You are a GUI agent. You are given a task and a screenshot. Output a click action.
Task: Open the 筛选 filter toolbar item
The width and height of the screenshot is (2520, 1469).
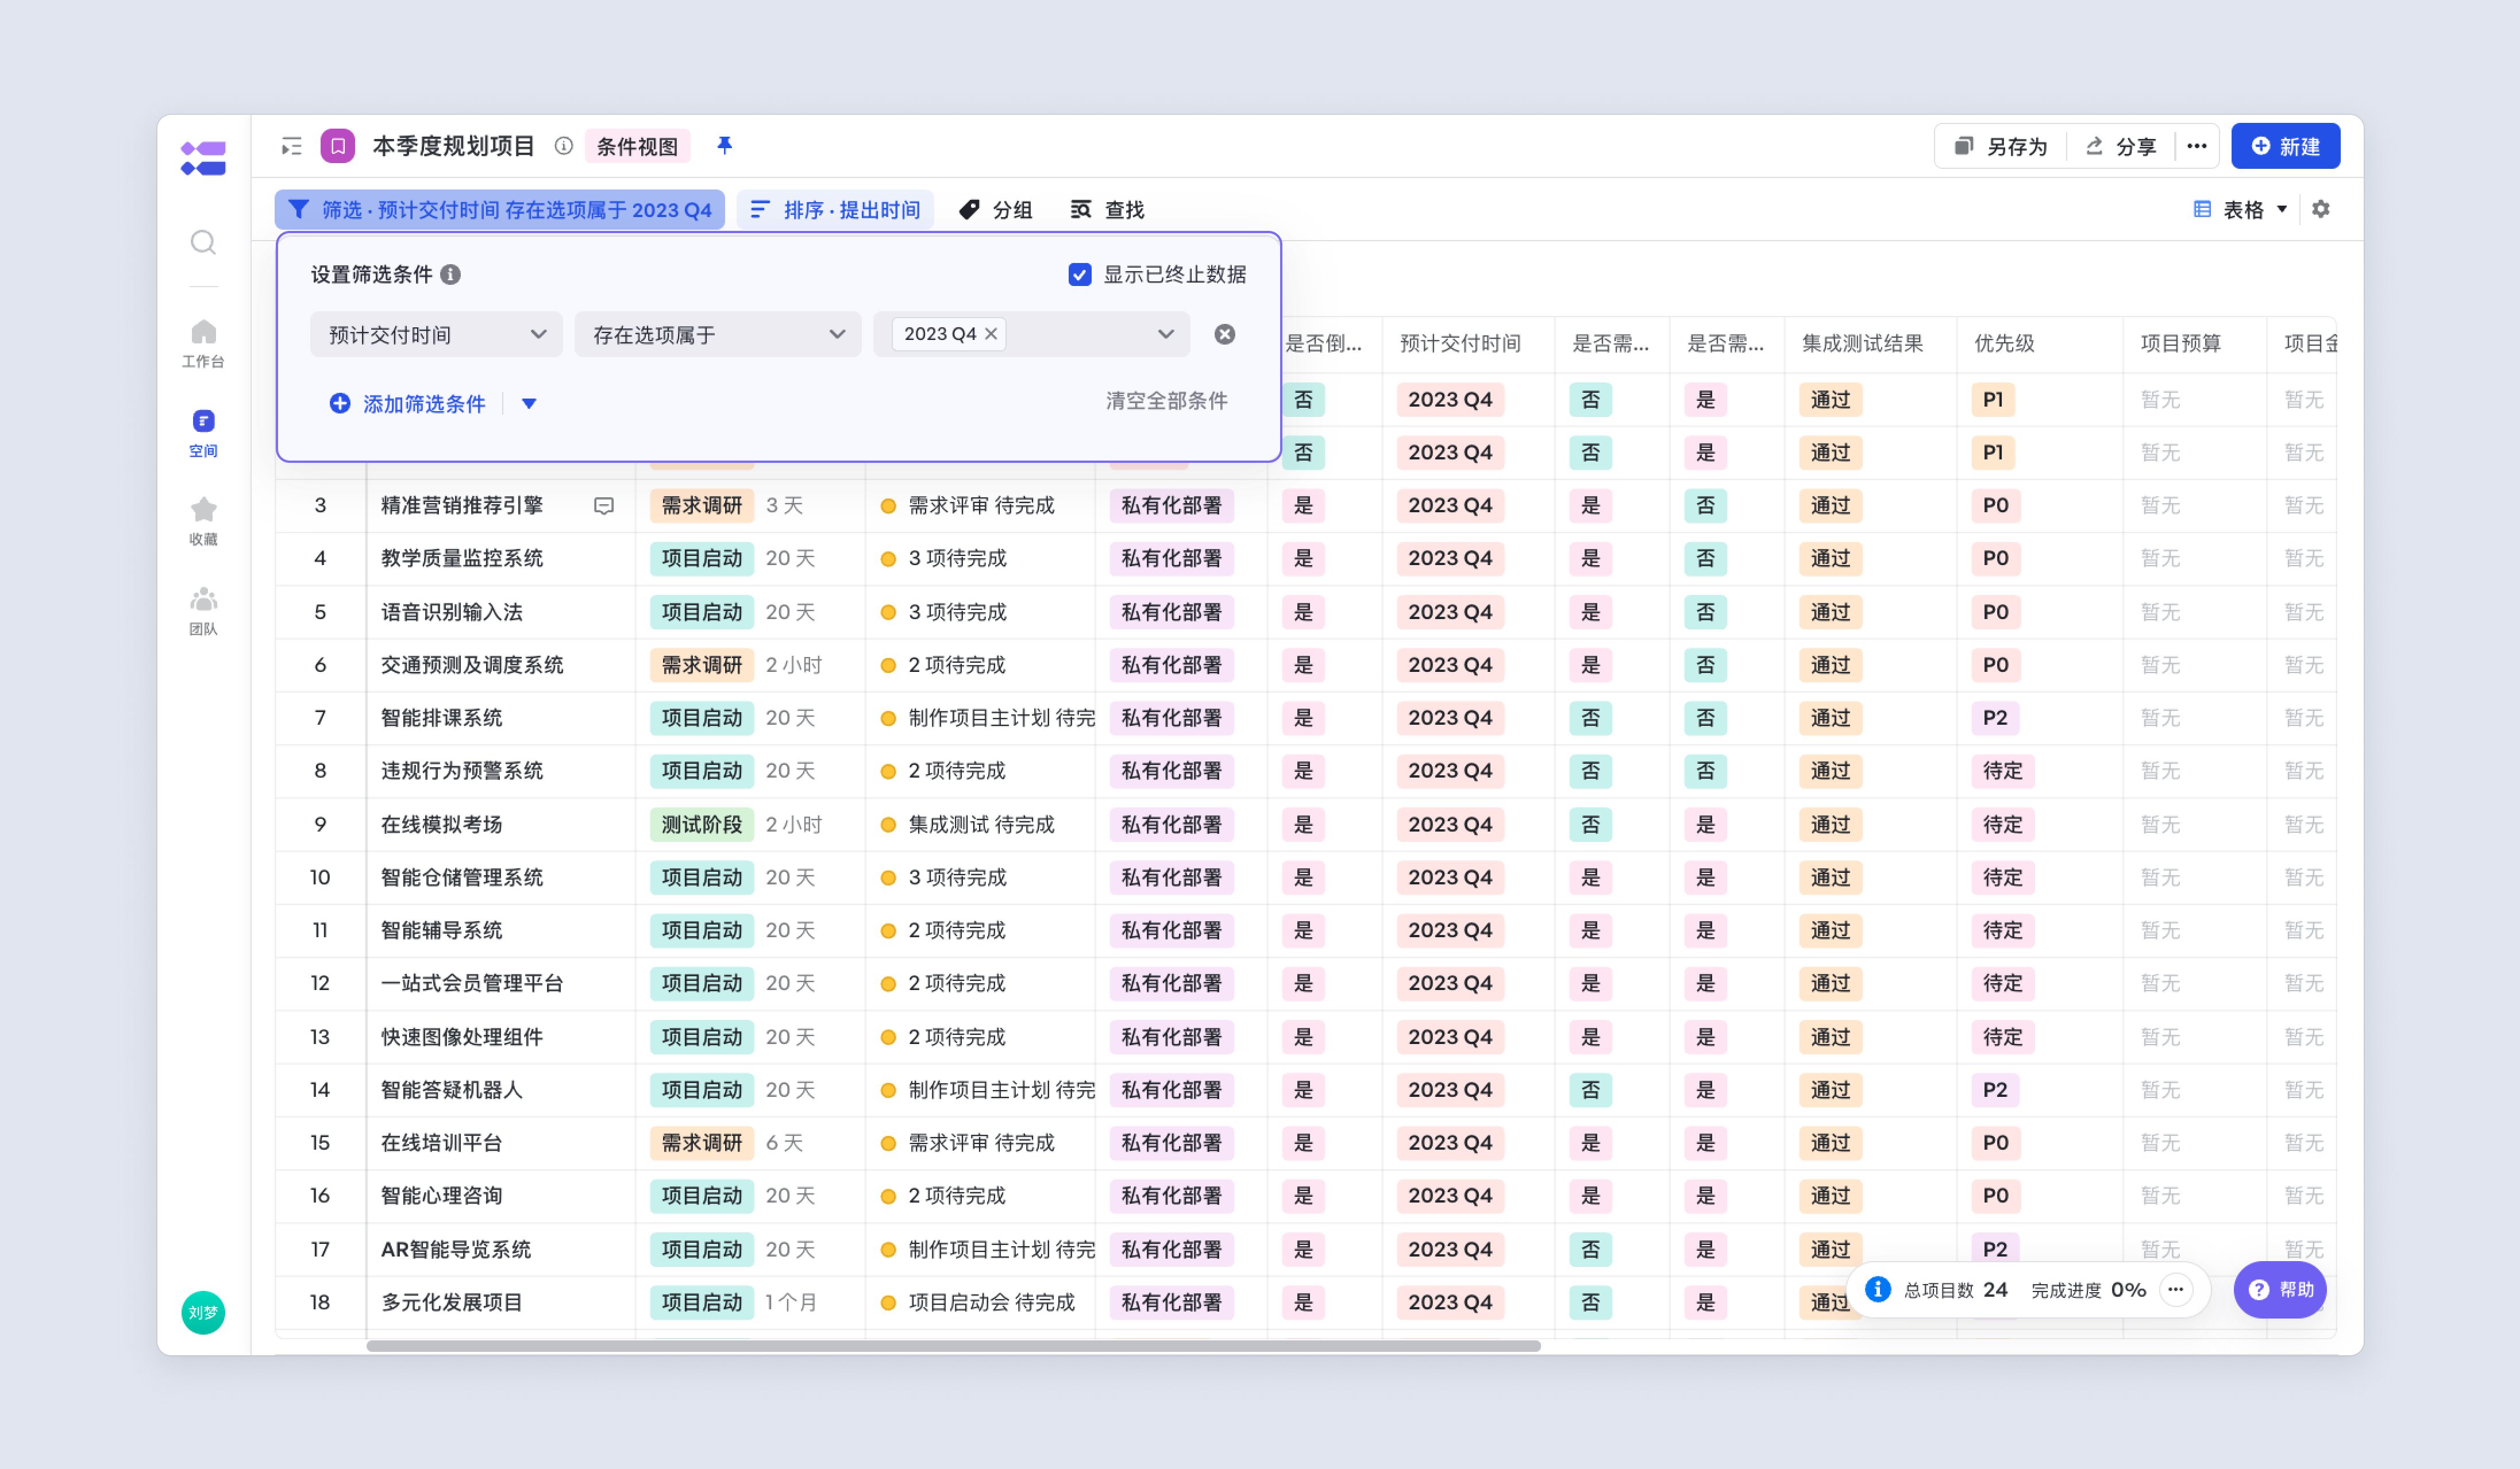tap(500, 209)
